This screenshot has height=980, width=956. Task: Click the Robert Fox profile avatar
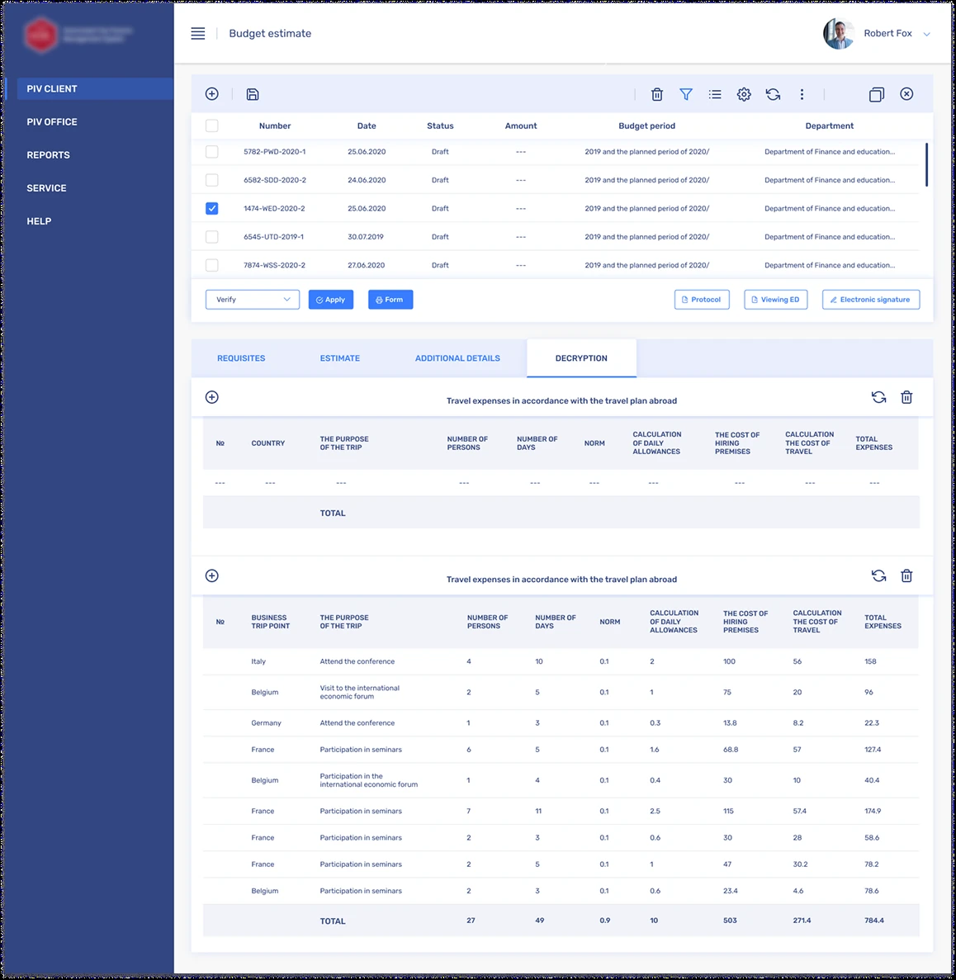[839, 34]
